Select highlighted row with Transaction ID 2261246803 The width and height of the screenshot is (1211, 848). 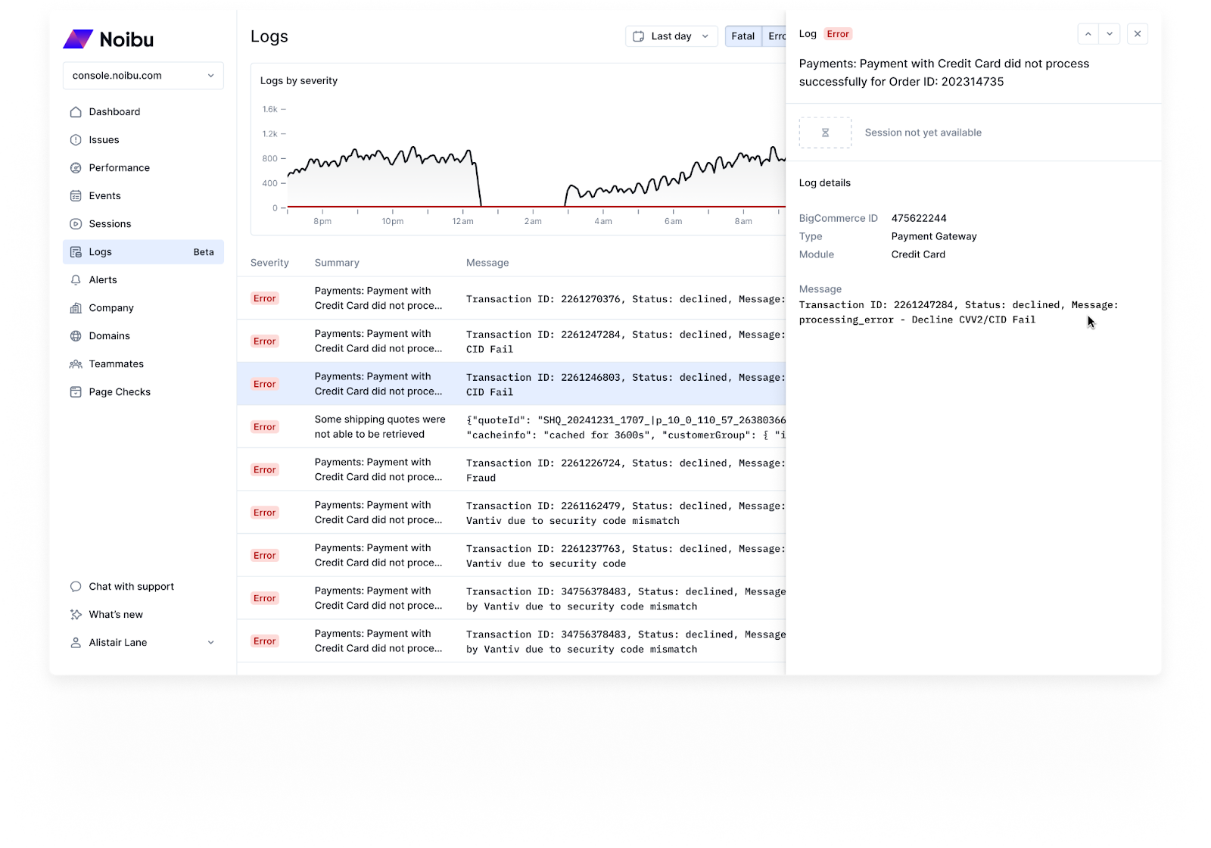coord(511,384)
